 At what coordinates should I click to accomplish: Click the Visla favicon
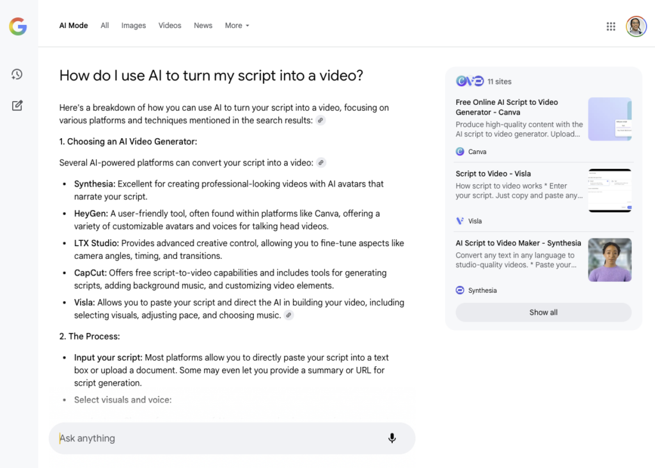pyautogui.click(x=460, y=221)
